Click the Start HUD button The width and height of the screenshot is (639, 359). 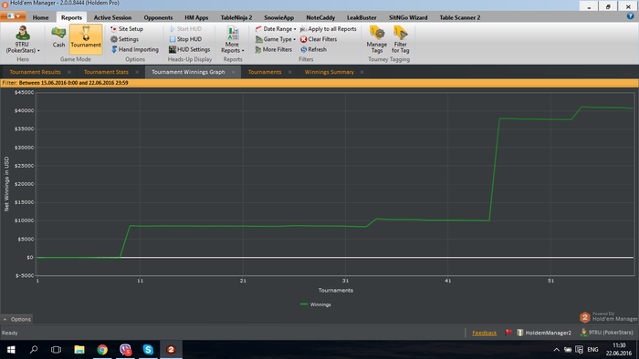(185, 29)
